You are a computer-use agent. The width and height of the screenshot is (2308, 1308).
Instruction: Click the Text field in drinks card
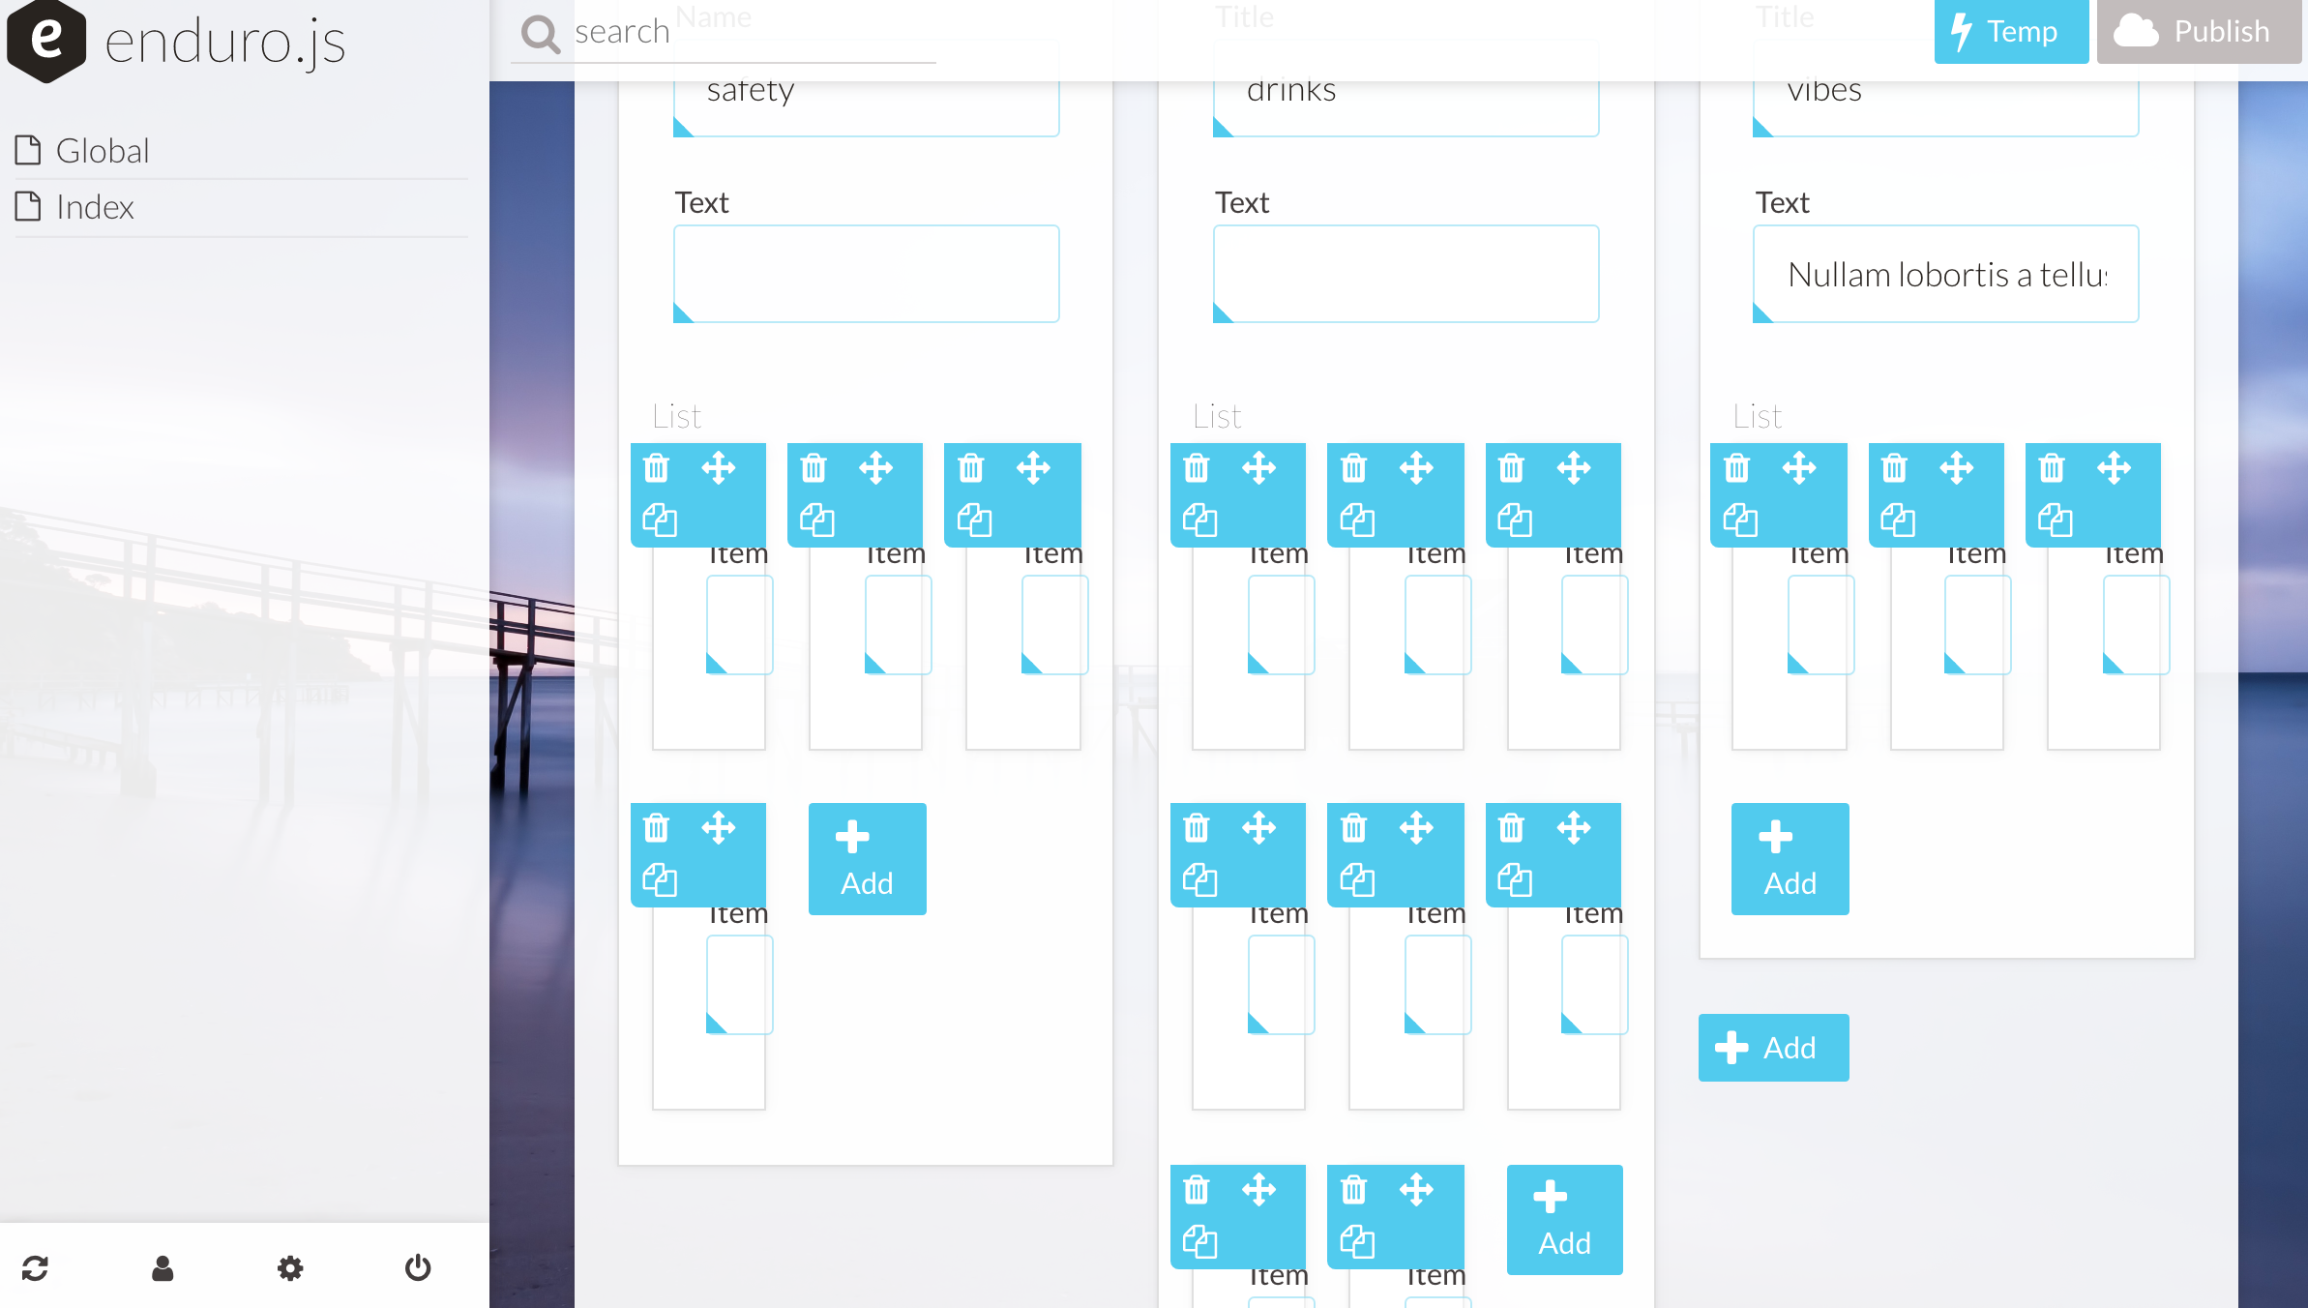point(1406,274)
